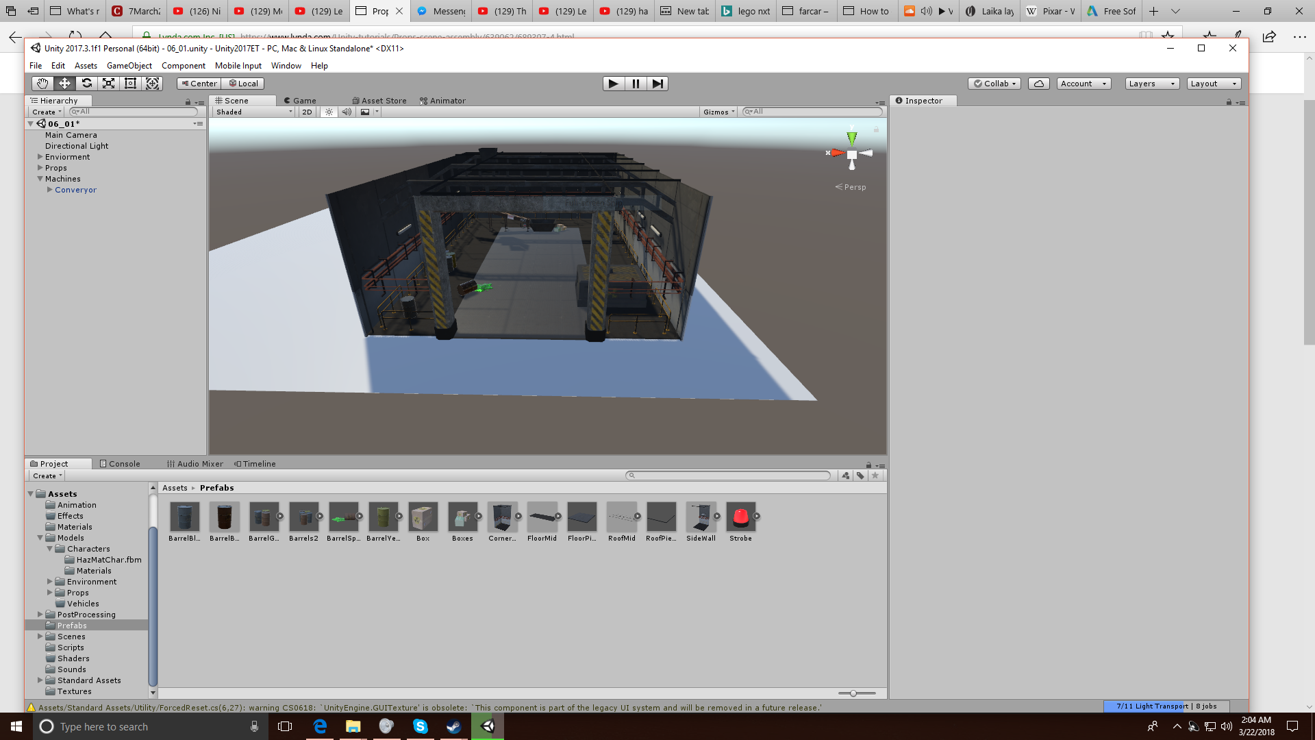Viewport: 1315px width, 740px height.
Task: Expand the Enviorment hierarchy object
Action: click(x=40, y=157)
